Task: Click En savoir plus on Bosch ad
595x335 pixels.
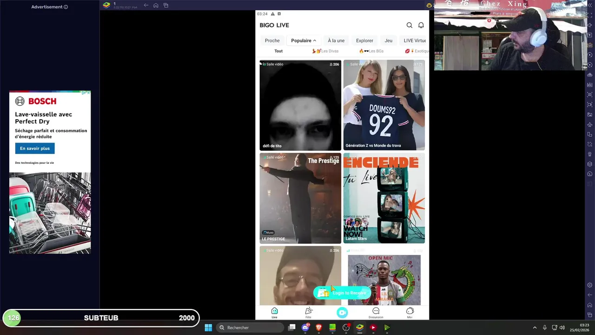Action: point(35,148)
